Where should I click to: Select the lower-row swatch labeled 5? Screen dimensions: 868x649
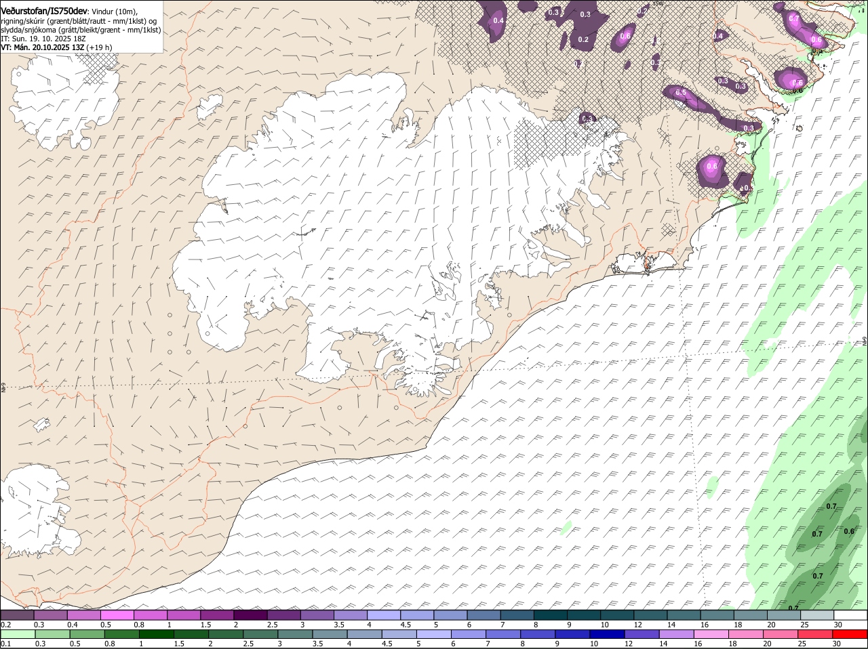click(434, 634)
